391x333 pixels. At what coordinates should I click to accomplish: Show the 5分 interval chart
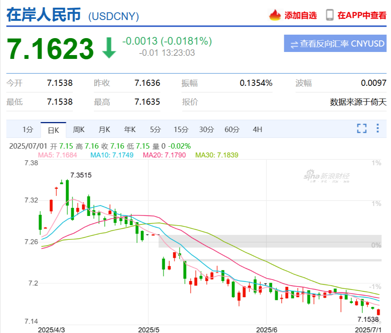(155, 130)
